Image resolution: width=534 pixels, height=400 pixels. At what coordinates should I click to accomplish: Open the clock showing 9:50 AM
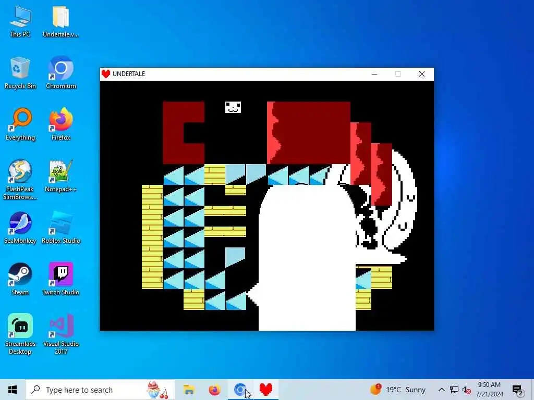(x=489, y=390)
